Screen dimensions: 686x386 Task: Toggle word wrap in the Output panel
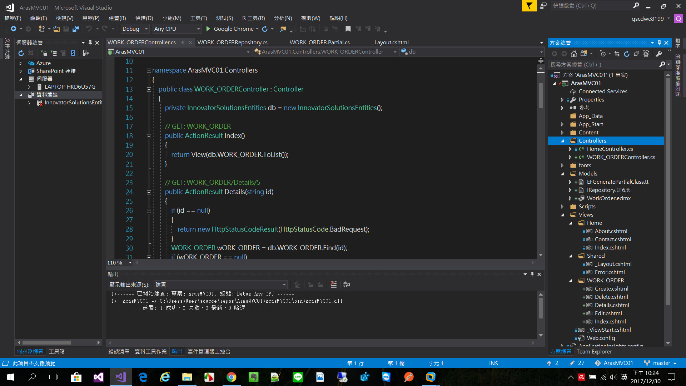coord(346,284)
